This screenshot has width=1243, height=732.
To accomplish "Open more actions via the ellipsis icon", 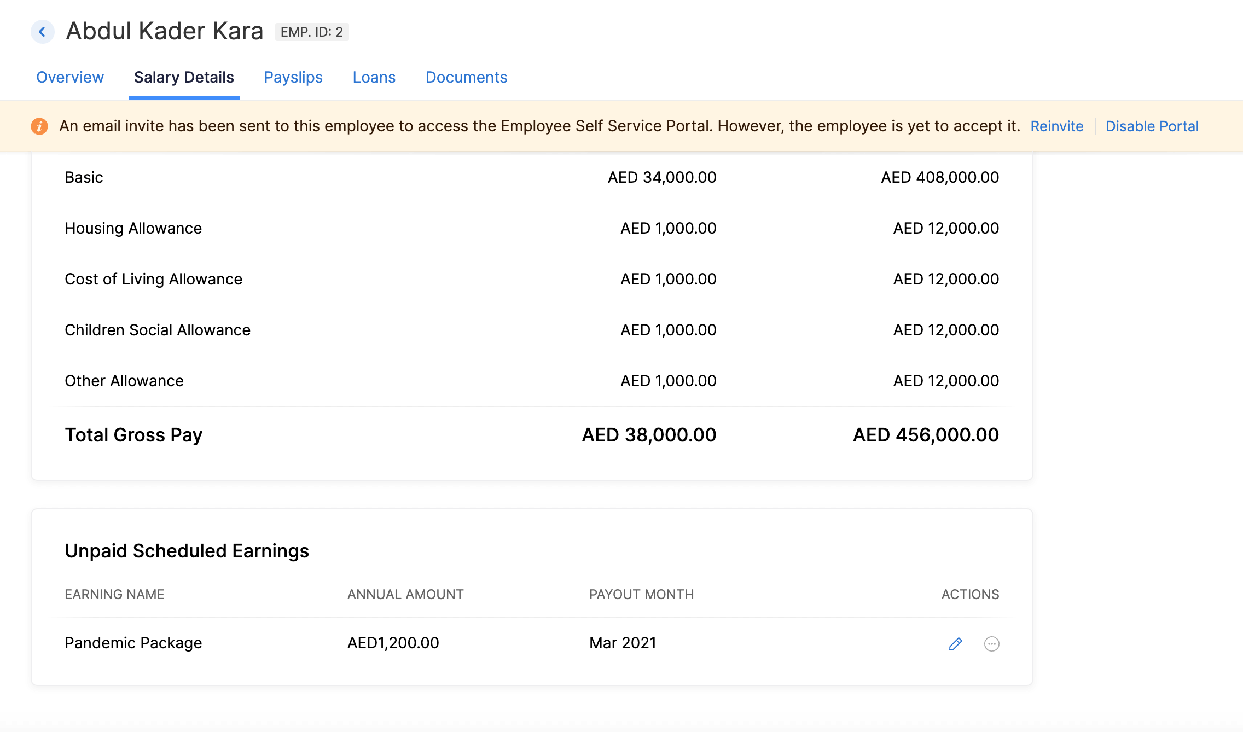I will (x=992, y=644).
